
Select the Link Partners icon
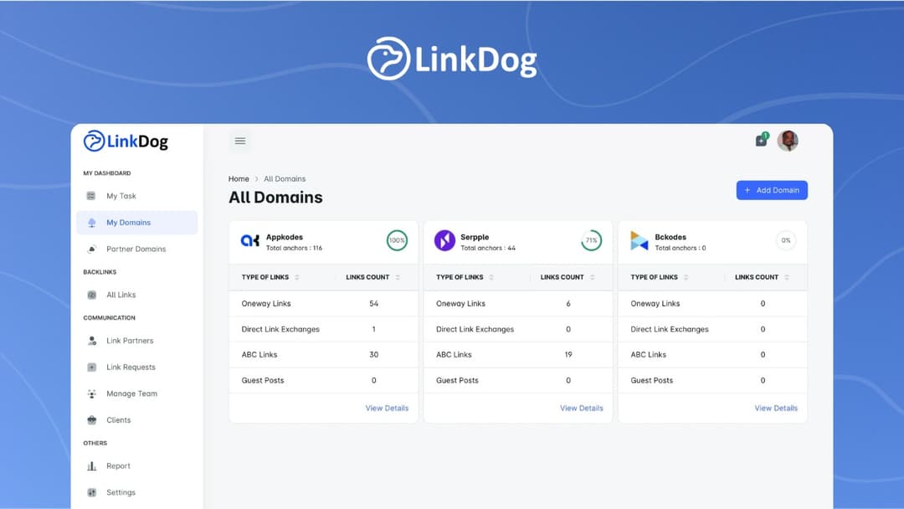(x=90, y=341)
